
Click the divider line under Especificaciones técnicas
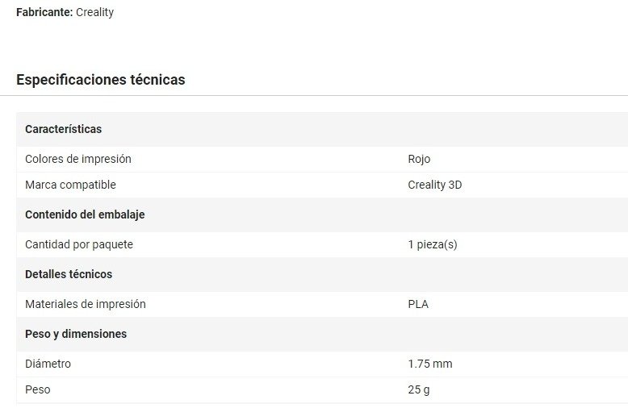click(314, 96)
